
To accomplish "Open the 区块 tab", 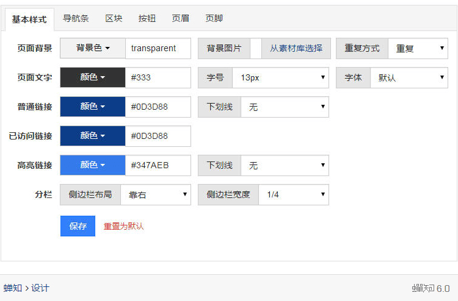I will [x=114, y=18].
